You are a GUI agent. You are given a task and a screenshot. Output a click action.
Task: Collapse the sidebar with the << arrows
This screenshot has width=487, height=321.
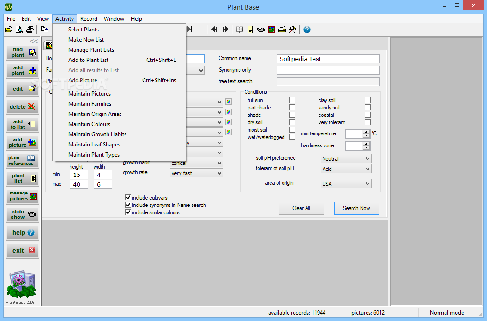pos(34,41)
